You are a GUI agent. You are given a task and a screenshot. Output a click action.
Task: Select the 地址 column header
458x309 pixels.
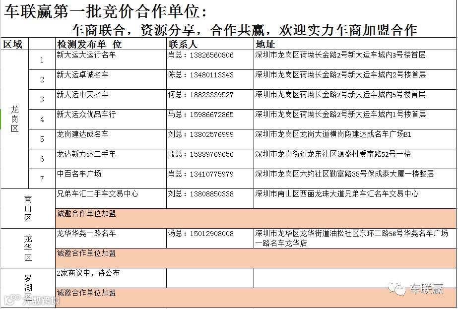(355, 44)
